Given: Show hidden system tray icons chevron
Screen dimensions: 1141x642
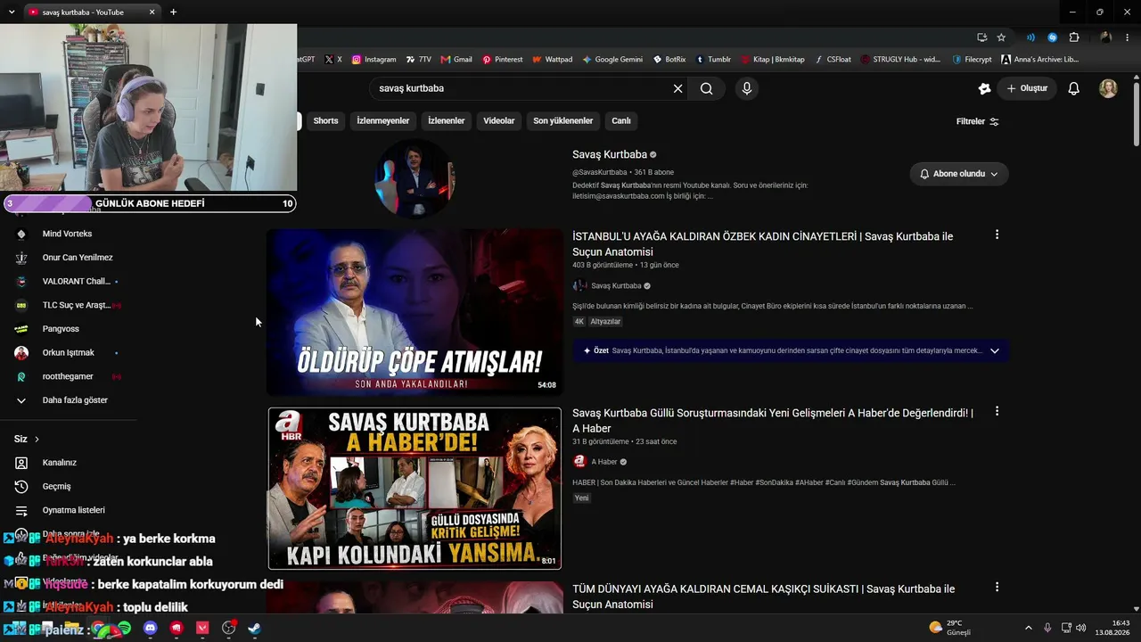Looking at the screenshot, I should click(x=1028, y=628).
